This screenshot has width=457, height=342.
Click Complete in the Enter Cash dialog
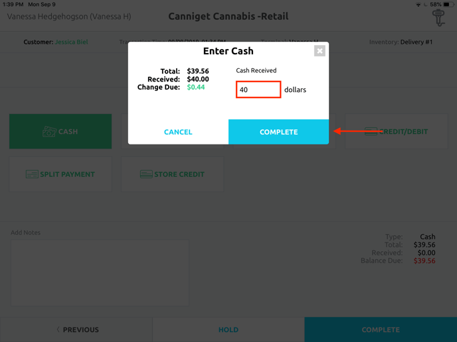tap(278, 132)
